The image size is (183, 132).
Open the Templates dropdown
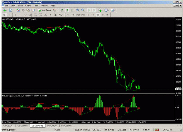113,10
